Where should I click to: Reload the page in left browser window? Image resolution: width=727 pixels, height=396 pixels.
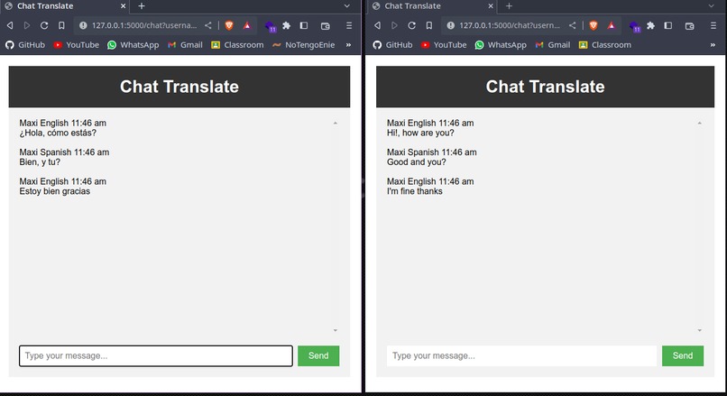pos(44,25)
